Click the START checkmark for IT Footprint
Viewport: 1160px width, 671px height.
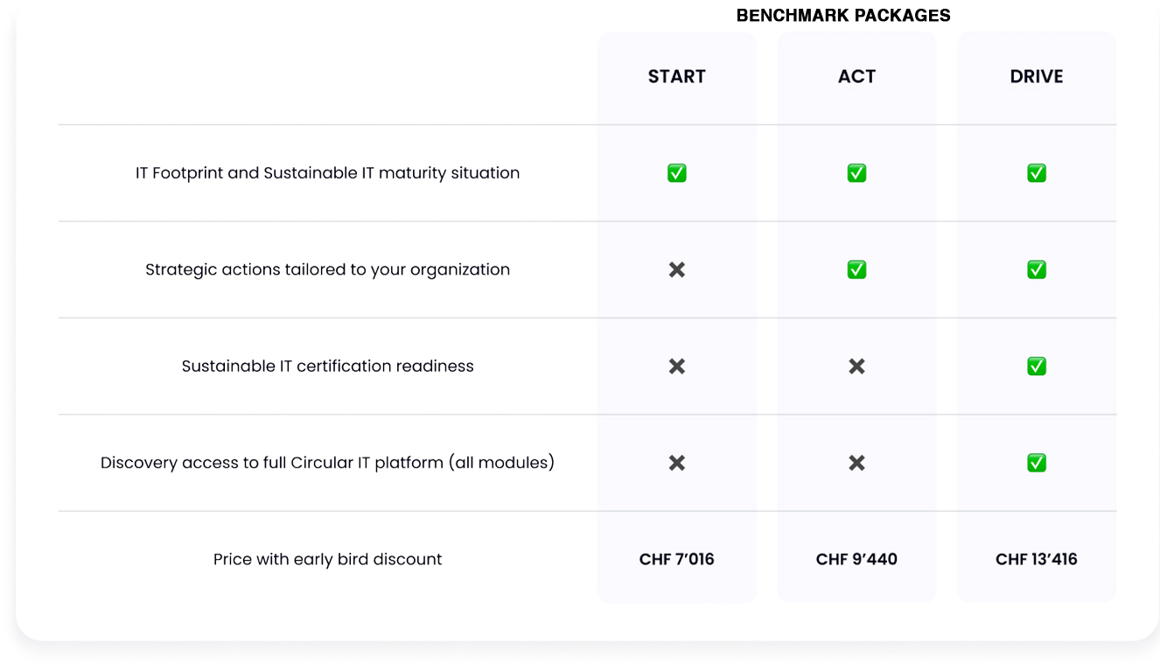coord(676,173)
